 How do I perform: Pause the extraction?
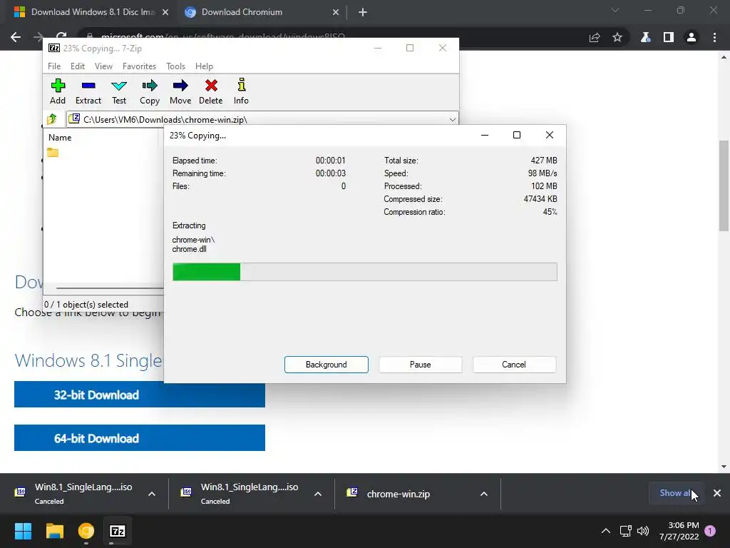pyautogui.click(x=421, y=365)
